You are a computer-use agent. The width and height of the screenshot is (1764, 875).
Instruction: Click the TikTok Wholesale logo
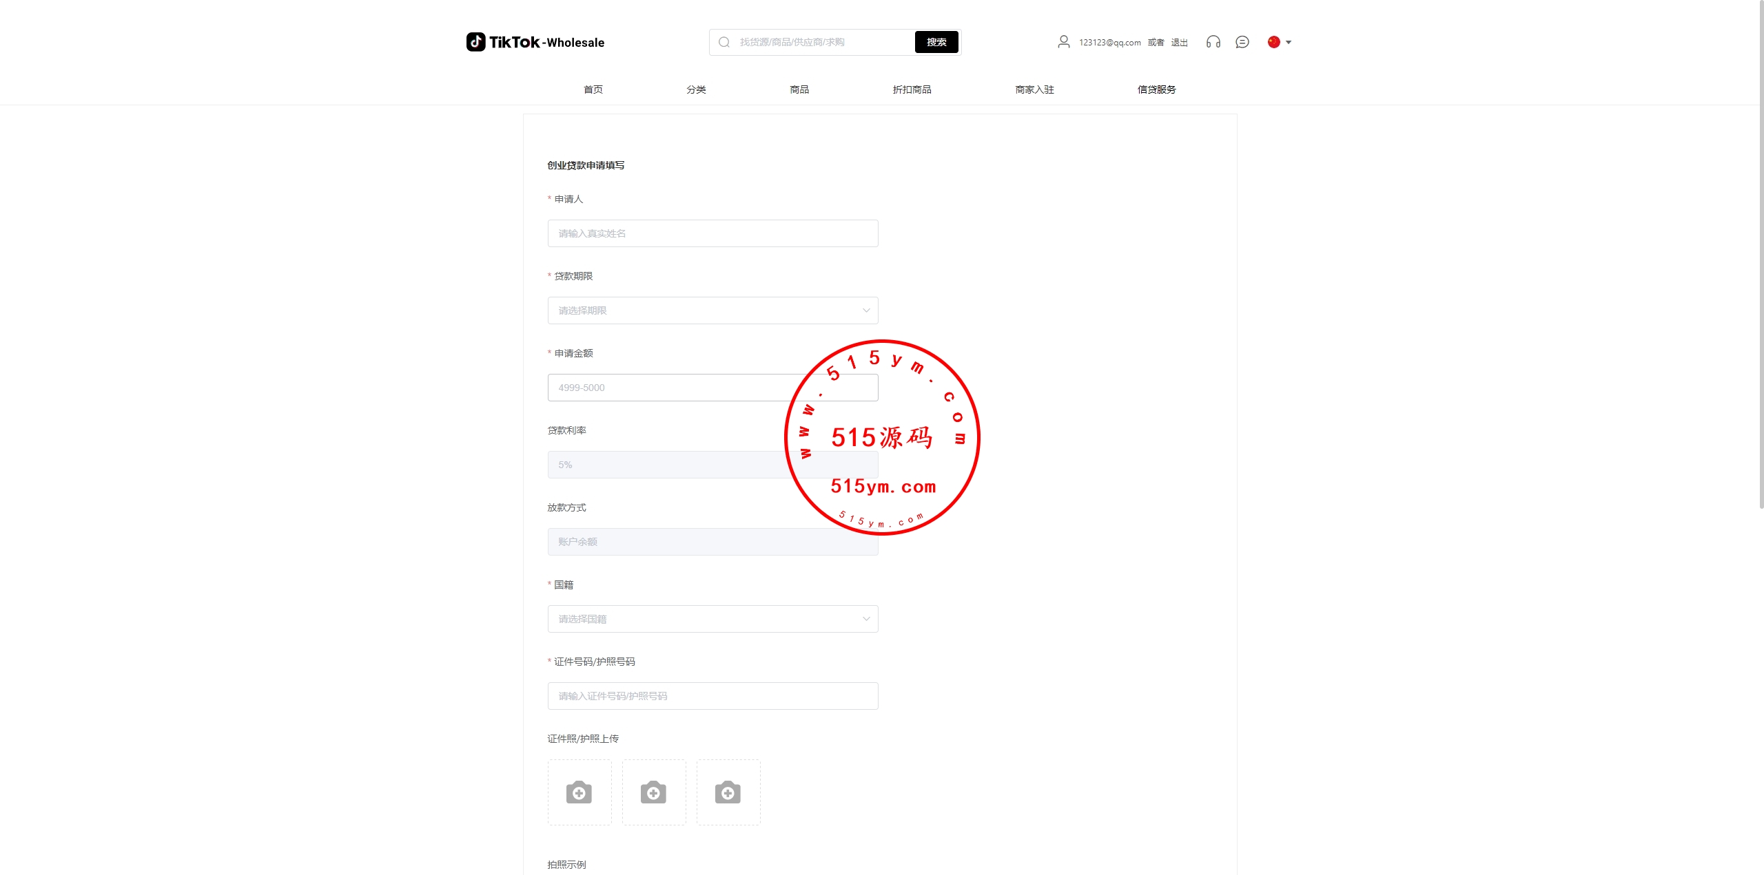[x=535, y=42]
